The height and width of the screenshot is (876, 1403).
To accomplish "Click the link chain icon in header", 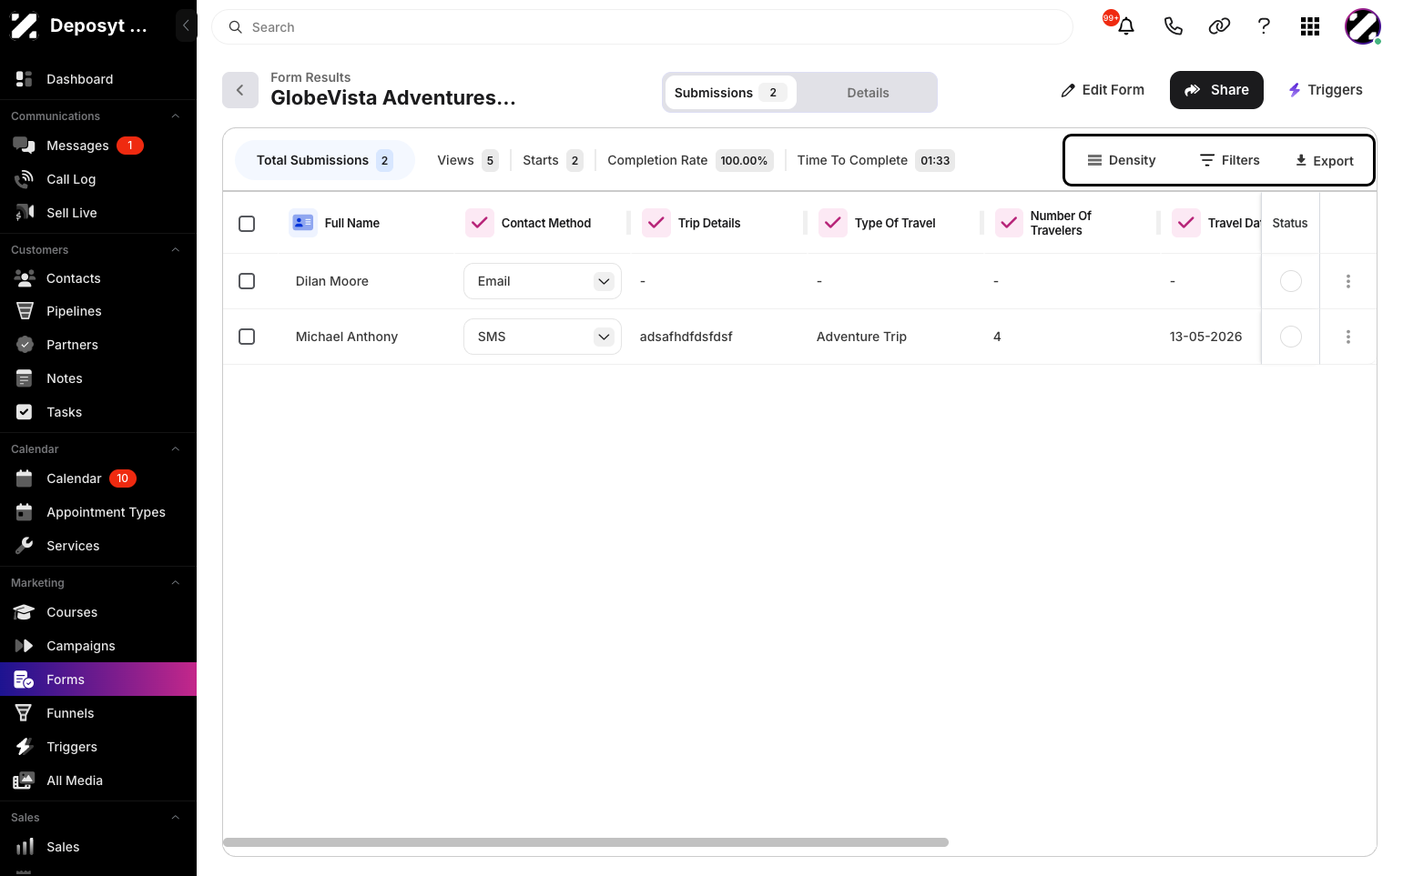I will click(x=1219, y=26).
